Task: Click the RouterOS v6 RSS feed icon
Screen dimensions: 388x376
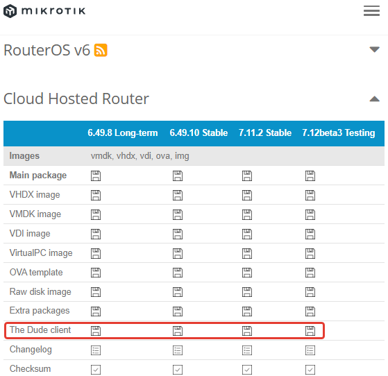Action: 101,50
